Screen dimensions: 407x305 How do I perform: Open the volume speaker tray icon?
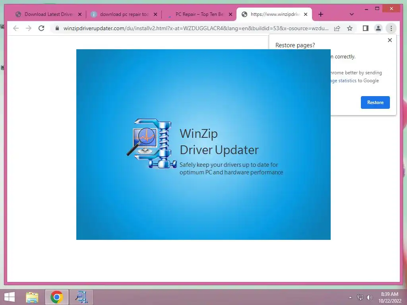(369, 297)
